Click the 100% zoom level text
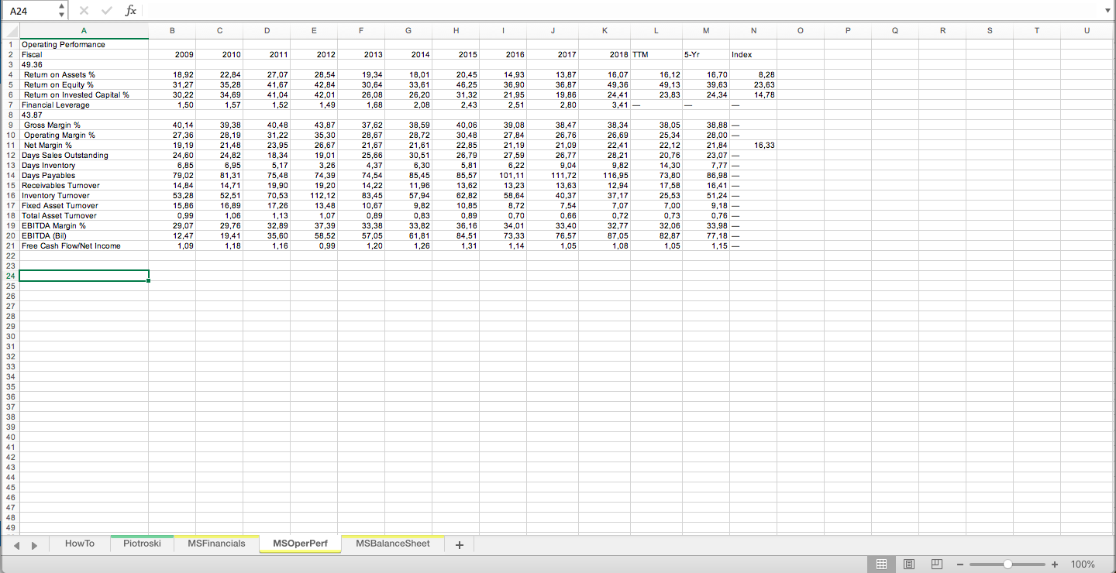This screenshot has height=573, width=1116. point(1083,564)
